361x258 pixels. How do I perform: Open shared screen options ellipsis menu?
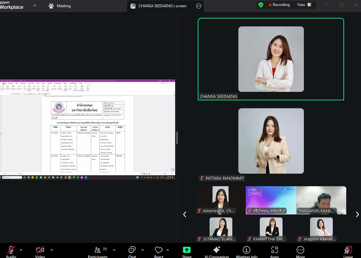[198, 6]
